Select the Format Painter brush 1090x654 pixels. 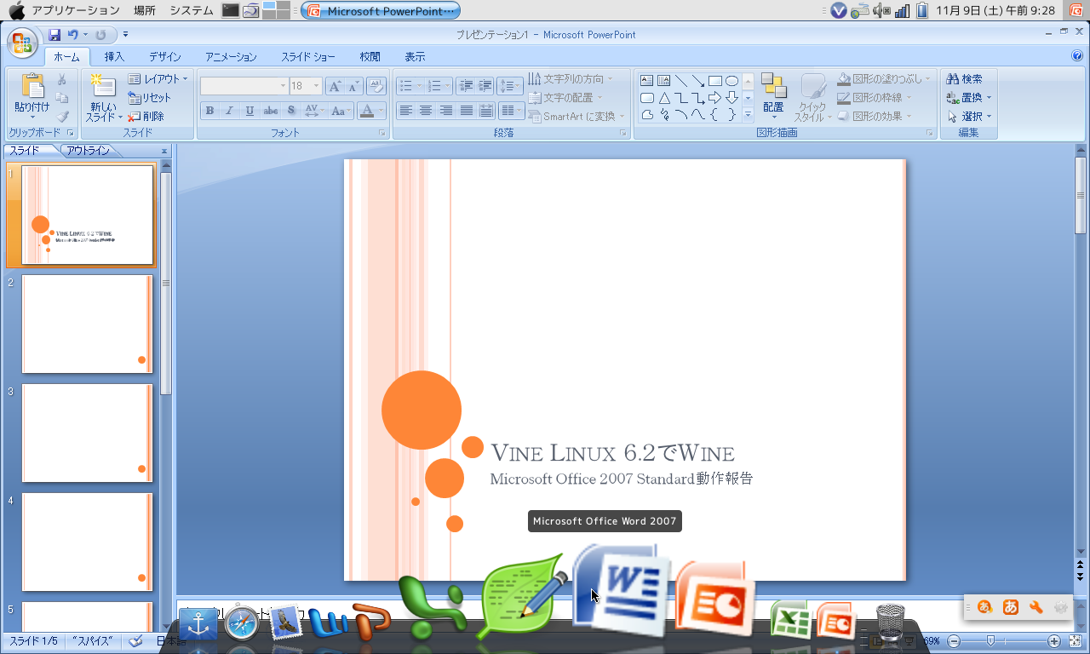62,117
